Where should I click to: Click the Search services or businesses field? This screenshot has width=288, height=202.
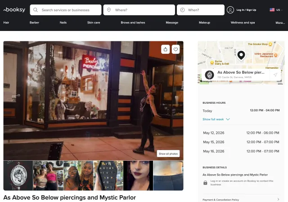click(66, 10)
